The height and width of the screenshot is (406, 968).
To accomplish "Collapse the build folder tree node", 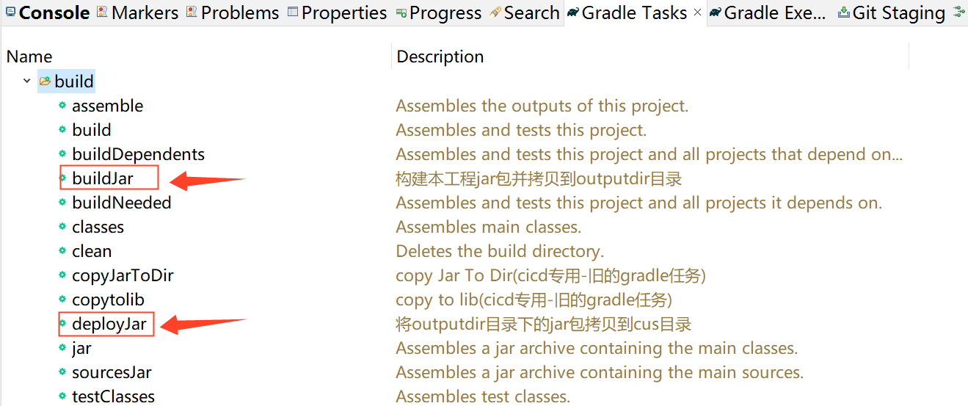I will pos(27,81).
